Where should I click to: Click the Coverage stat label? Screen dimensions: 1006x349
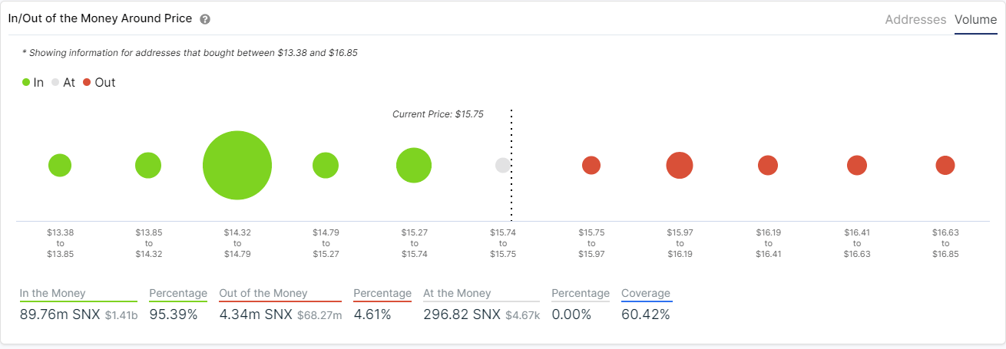pos(646,293)
